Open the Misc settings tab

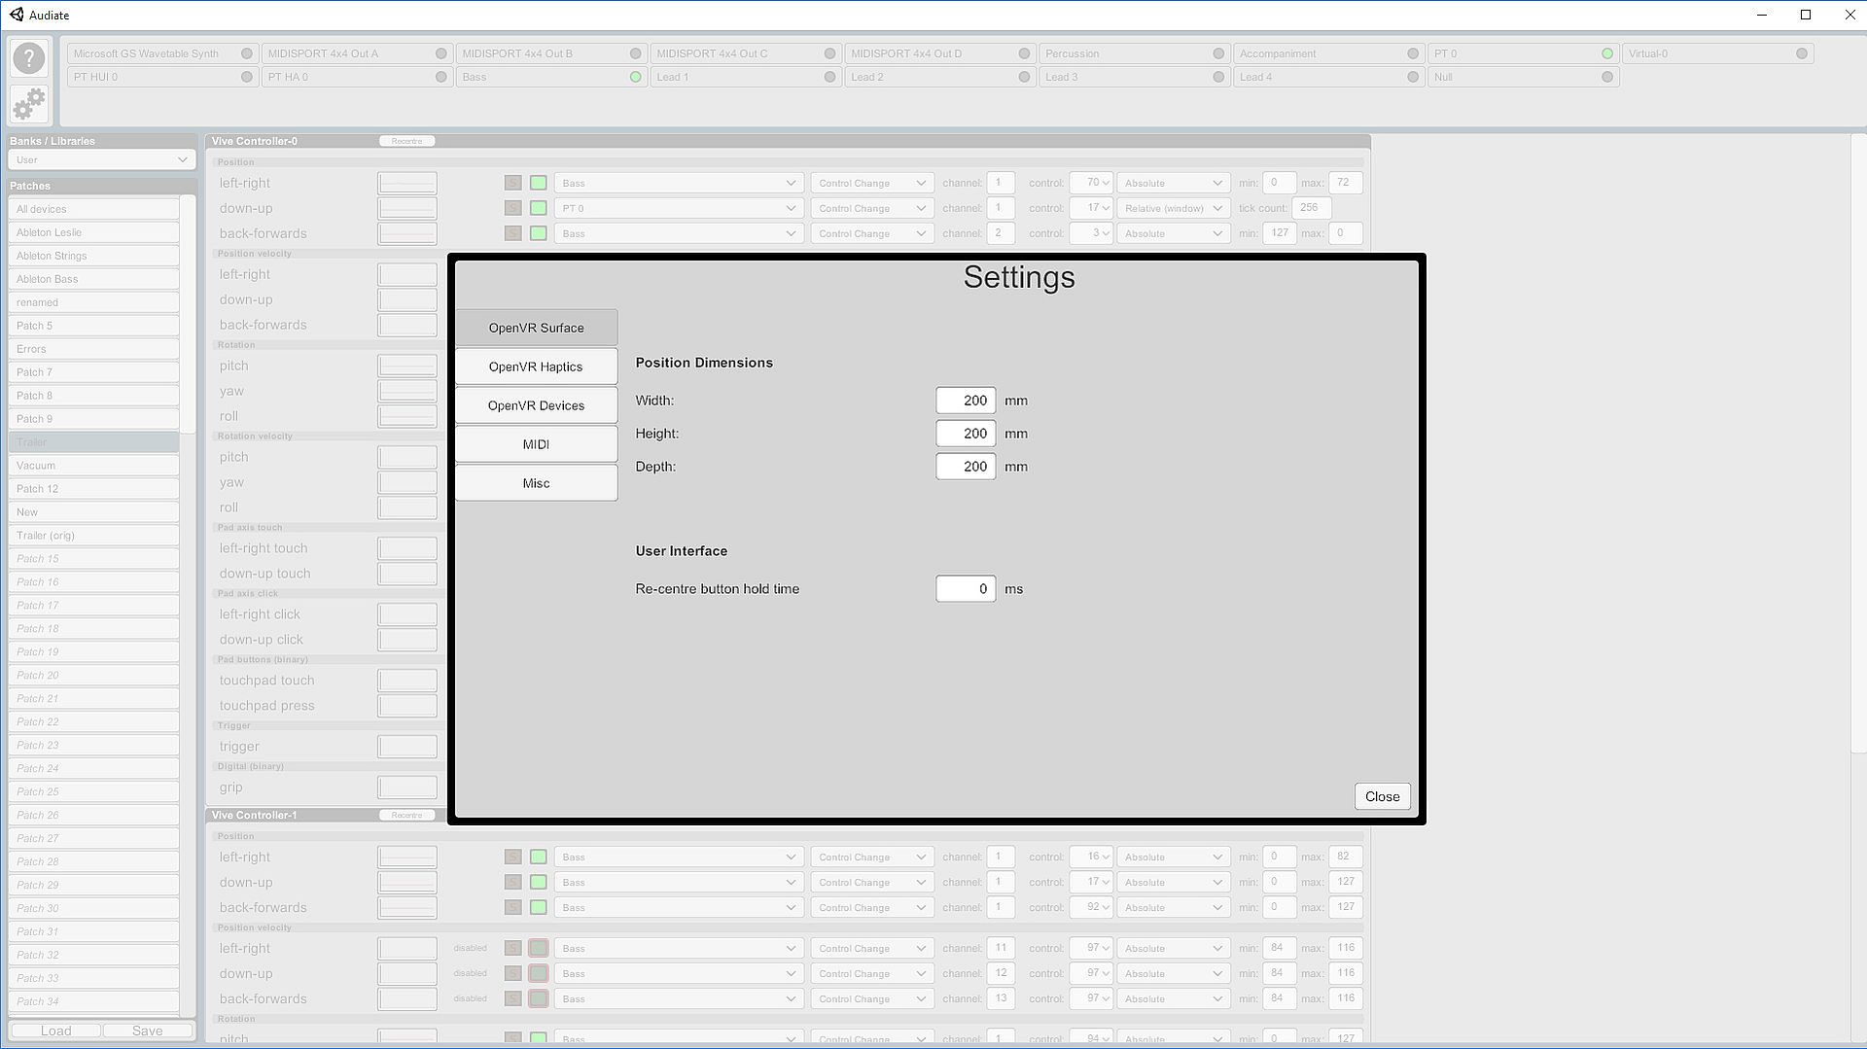tap(537, 483)
